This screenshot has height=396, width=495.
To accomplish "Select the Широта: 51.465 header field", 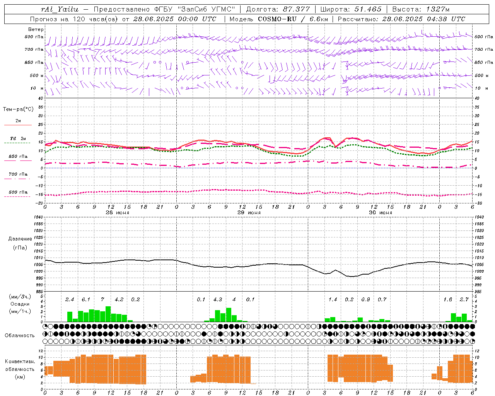I will (351, 9).
